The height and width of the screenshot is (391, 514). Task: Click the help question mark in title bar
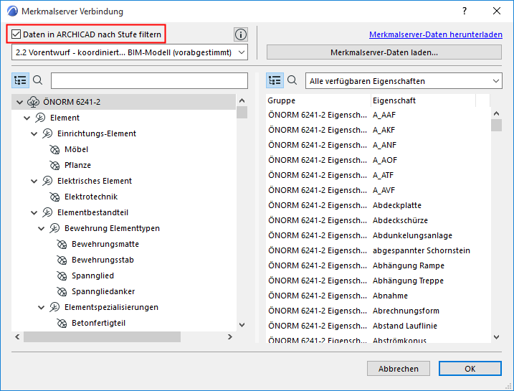[x=464, y=11]
